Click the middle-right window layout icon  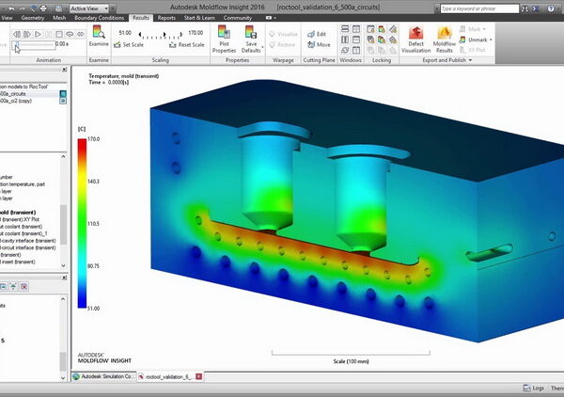[x=356, y=40]
